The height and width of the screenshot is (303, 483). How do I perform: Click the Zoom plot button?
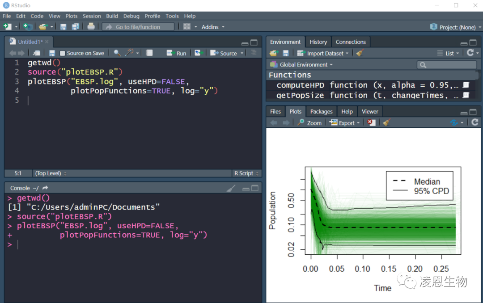(310, 123)
